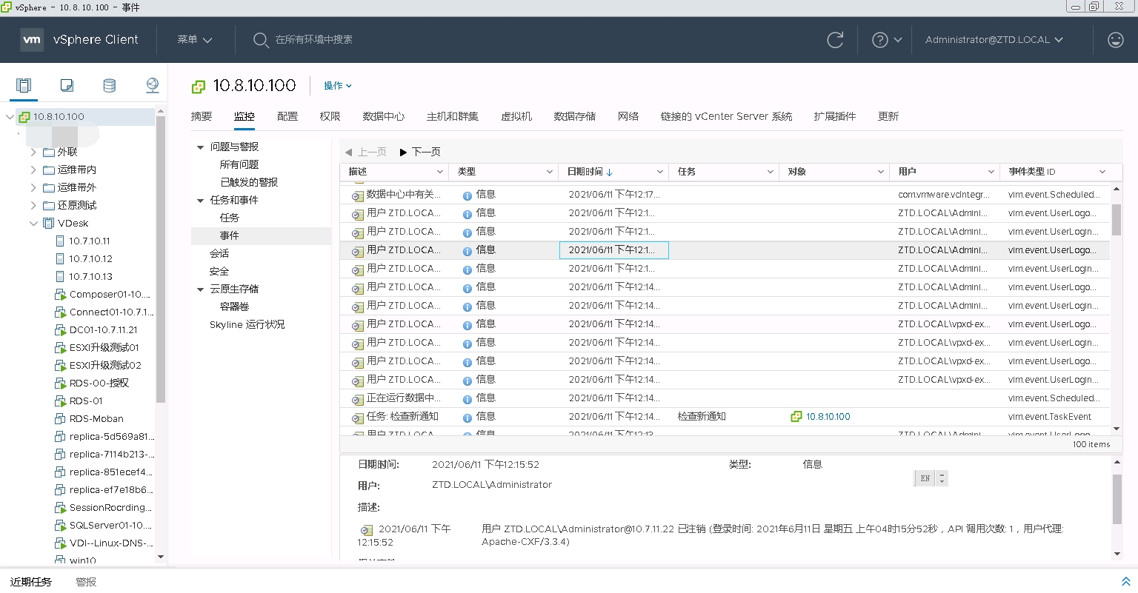The height and width of the screenshot is (593, 1138).
Task: Open the 菜单 dropdown
Action: pos(195,40)
